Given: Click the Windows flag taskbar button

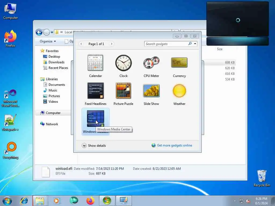Looking at the screenshot, I should point(107,201).
